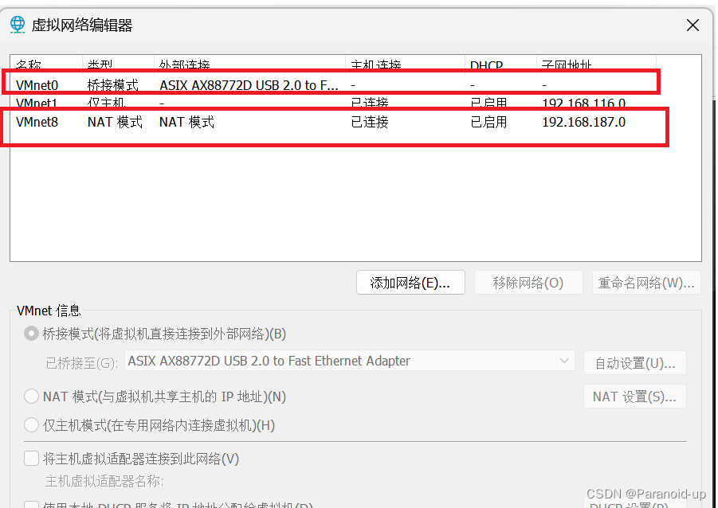
Task: Toggle 将主机虚拟适配器连接到此网络 checkbox
Action: tap(31, 458)
